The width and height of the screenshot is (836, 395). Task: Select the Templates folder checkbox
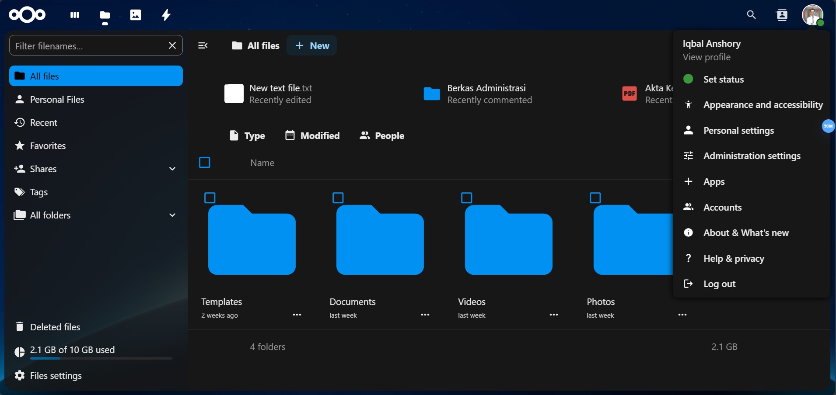(210, 198)
